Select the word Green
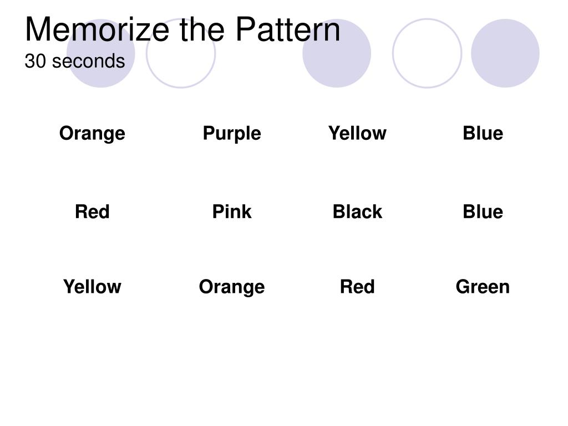This screenshot has width=568, height=426. tap(483, 287)
